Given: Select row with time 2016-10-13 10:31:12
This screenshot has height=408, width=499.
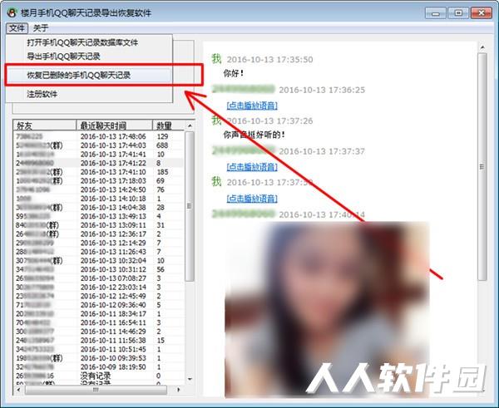Looking at the screenshot, I should (x=98, y=270).
